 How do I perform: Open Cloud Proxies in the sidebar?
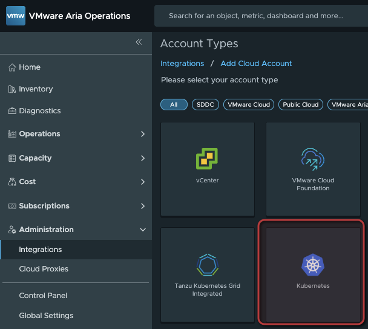[x=44, y=269]
